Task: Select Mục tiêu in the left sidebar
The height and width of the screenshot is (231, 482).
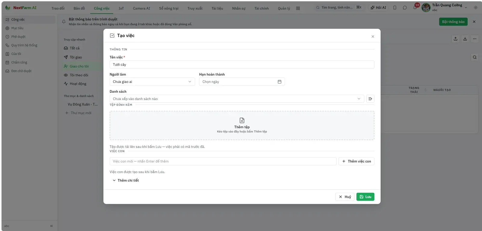Action: coord(29,28)
